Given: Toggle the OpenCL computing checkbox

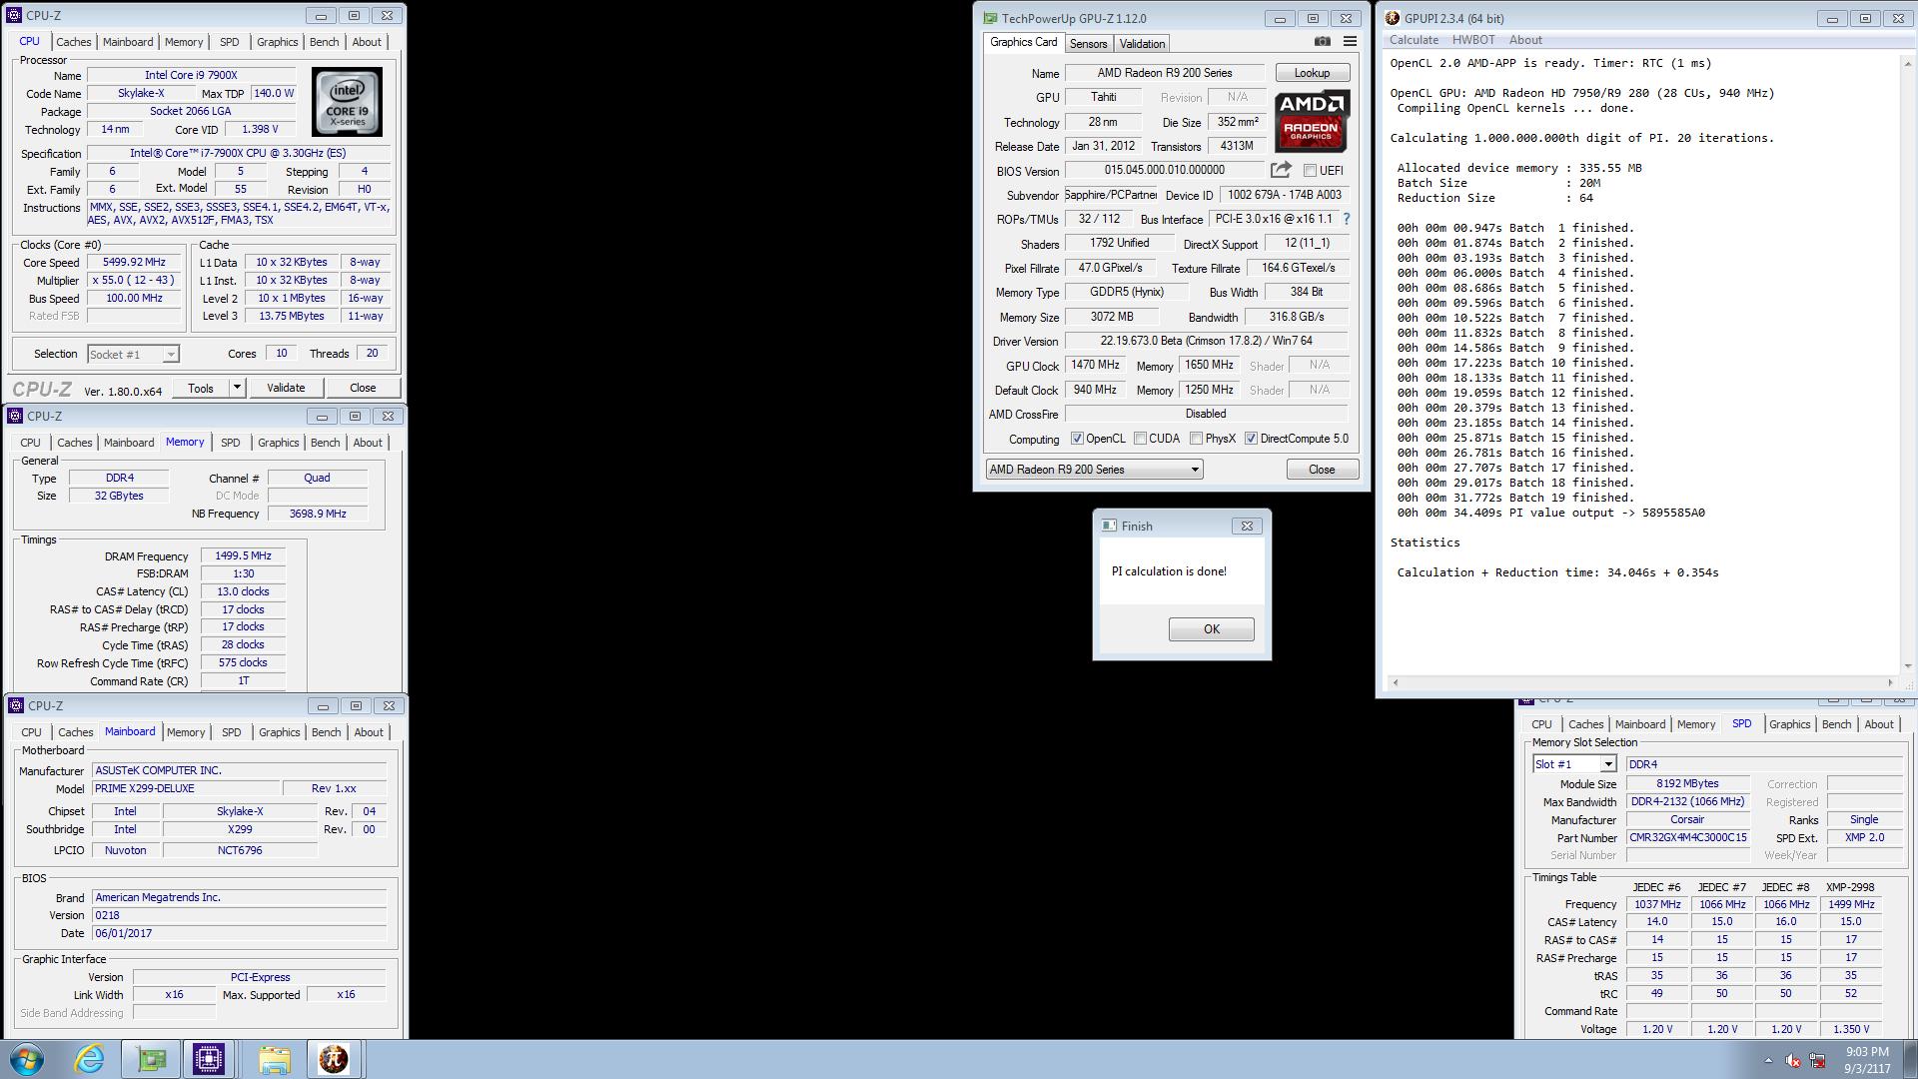Looking at the screenshot, I should 1077,439.
